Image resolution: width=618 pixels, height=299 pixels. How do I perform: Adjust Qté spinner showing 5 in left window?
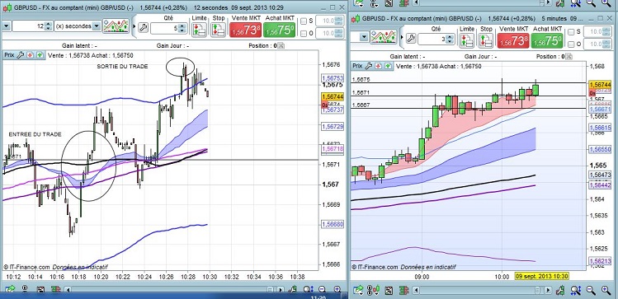182,28
